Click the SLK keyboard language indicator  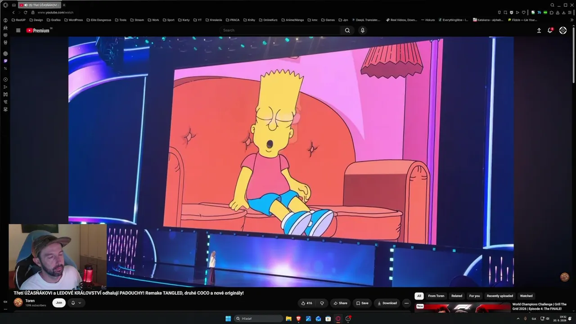coord(534,319)
